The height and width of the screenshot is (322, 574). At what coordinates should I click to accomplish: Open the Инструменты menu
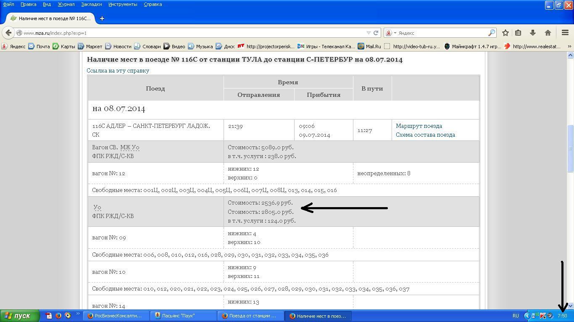tap(122, 4)
